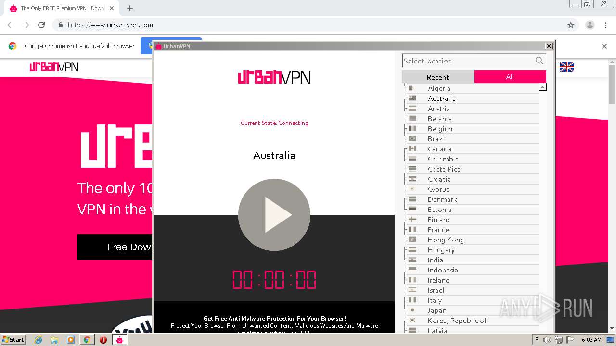Select the Belgium flag icon
This screenshot has height=346, width=616.
412,128
